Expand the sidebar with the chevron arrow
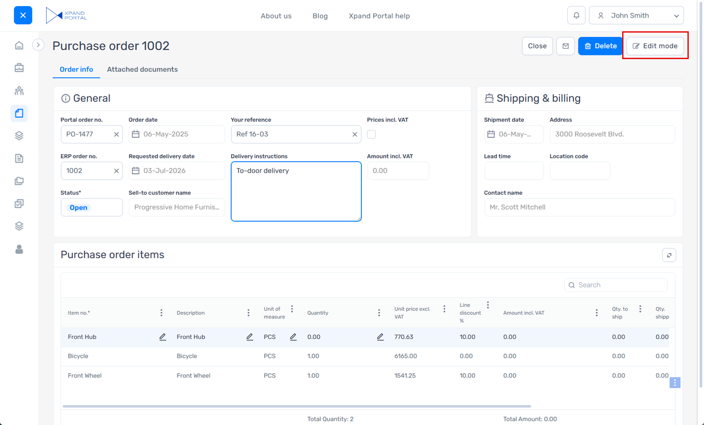This screenshot has height=425, width=704. click(38, 45)
